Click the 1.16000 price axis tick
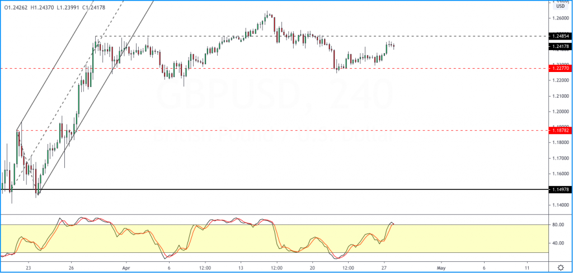This screenshot has width=573, height=273. click(561, 174)
